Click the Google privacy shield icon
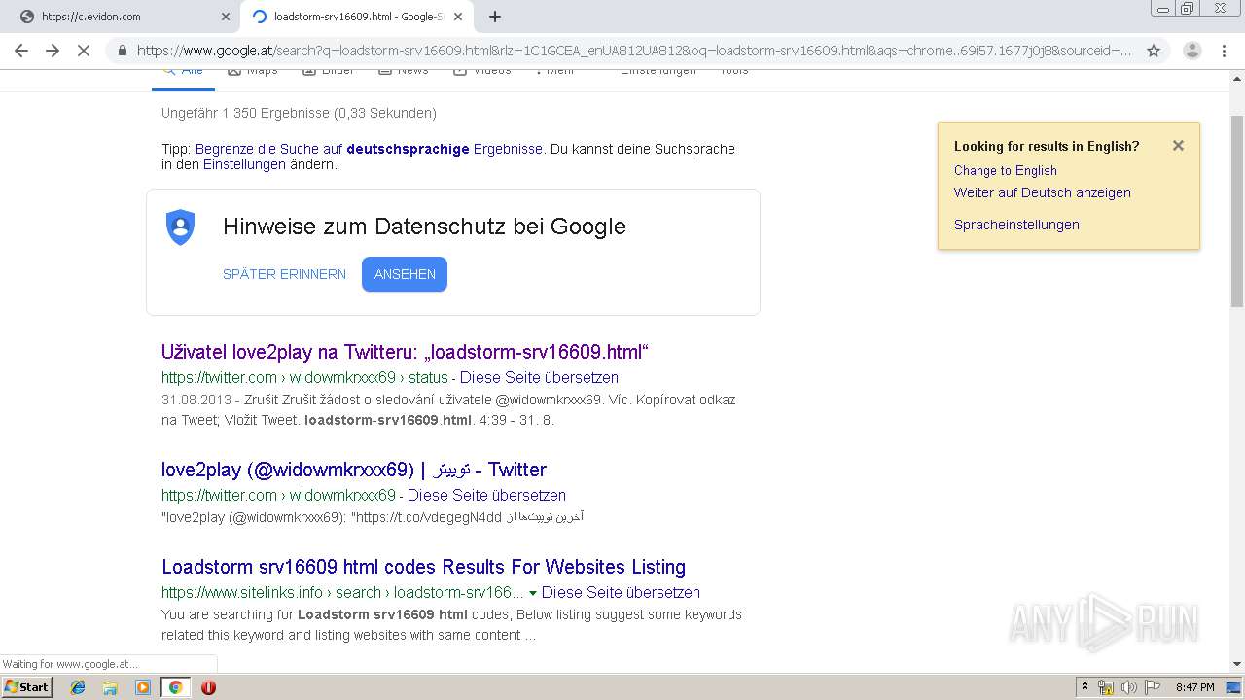Screen dimensions: 1245x700 181,227
